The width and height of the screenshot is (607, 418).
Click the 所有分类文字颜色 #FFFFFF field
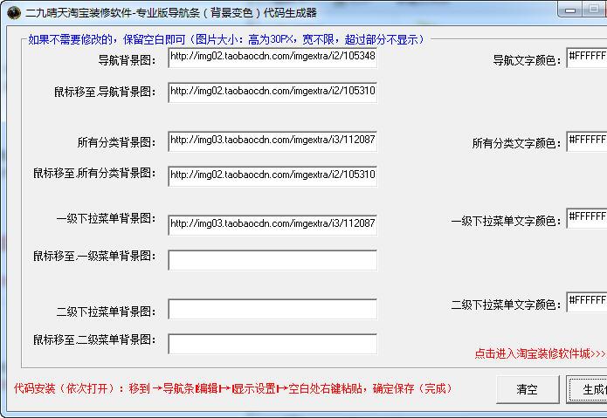(587, 141)
